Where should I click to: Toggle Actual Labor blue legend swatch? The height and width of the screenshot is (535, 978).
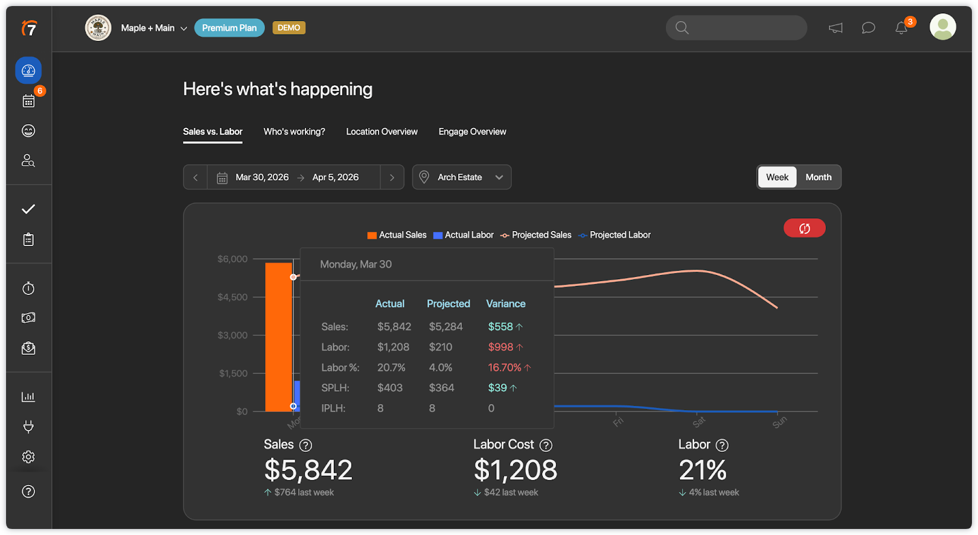pyautogui.click(x=438, y=235)
